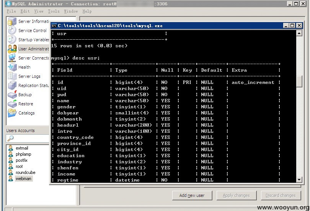The width and height of the screenshot is (310, 211).
Task: Open the Help menu
Action: tap(87, 11)
